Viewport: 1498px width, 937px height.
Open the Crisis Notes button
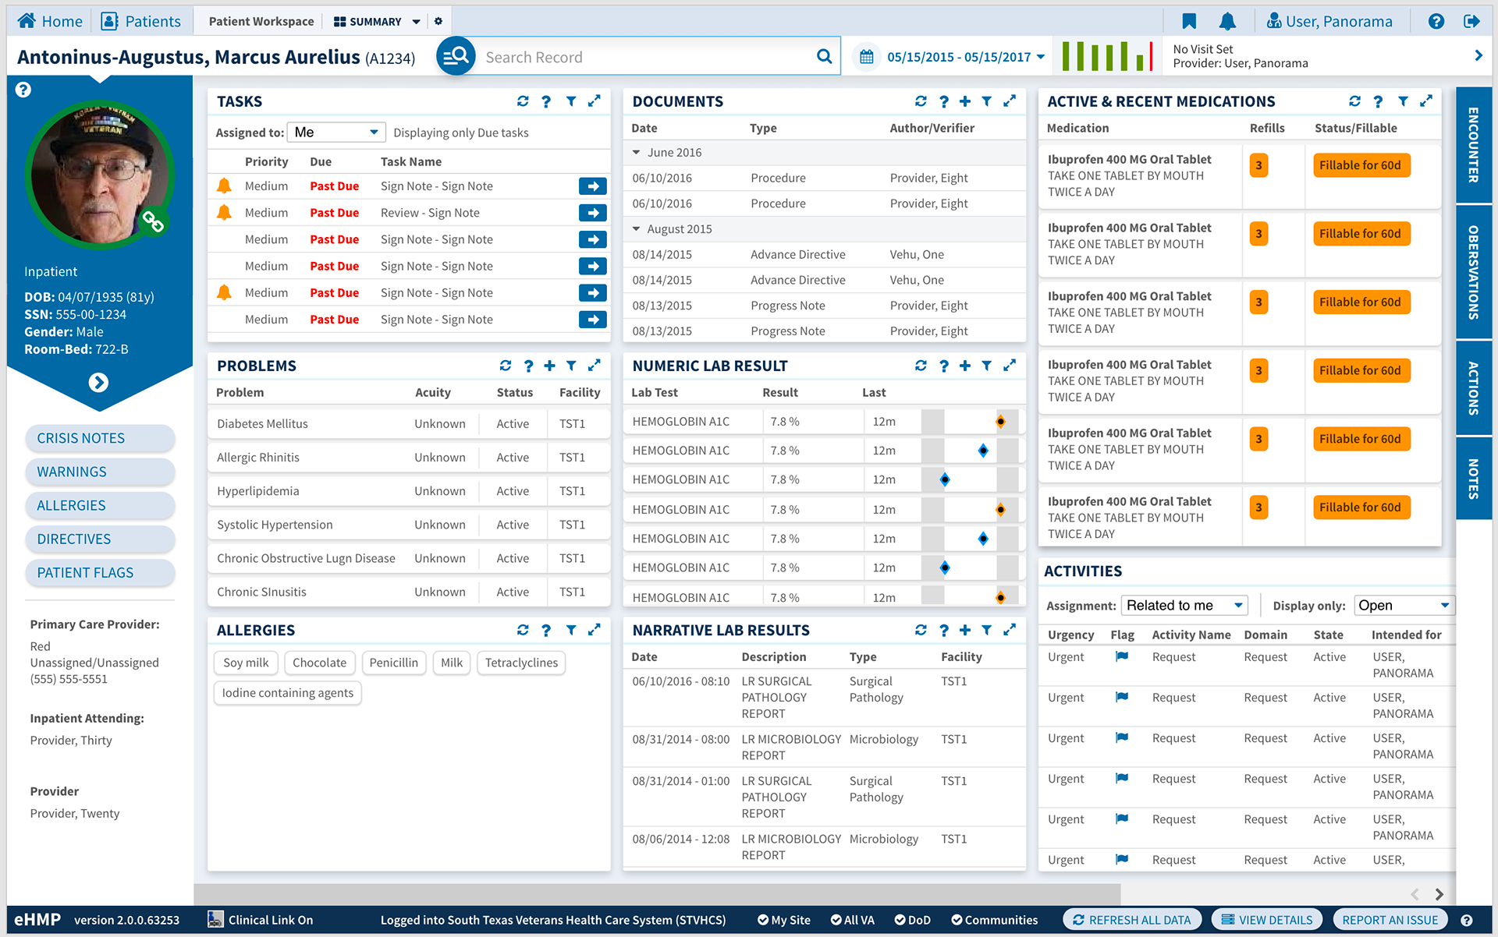click(x=100, y=438)
